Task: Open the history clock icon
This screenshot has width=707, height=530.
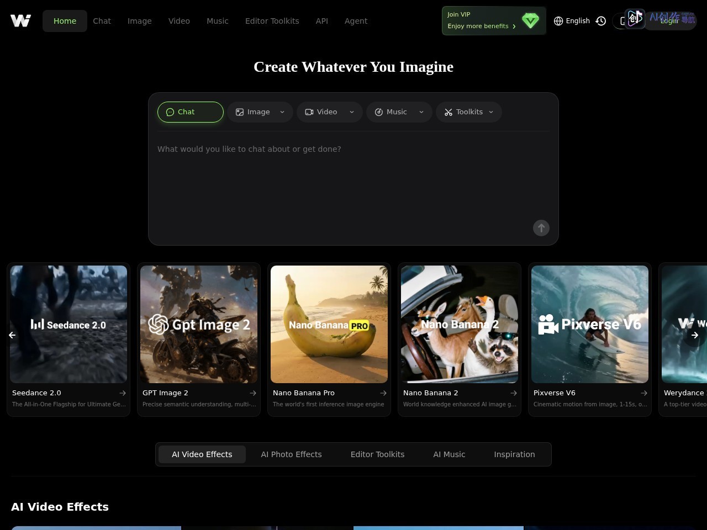Action: pyautogui.click(x=601, y=21)
